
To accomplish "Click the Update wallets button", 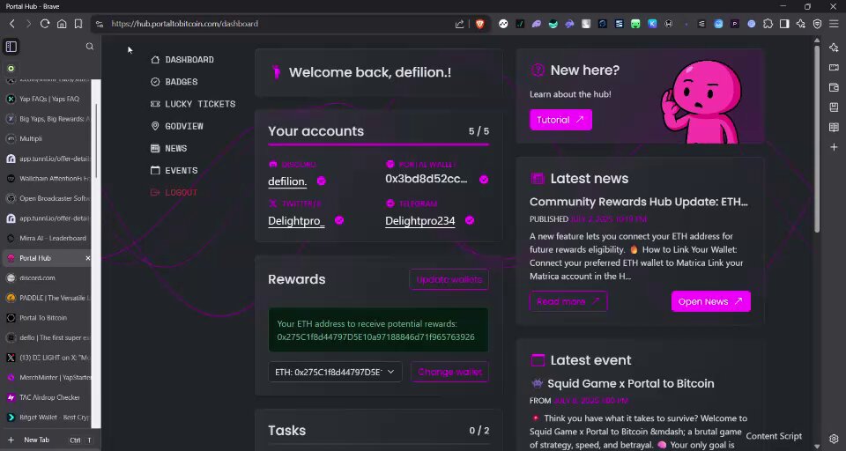I will (x=449, y=279).
